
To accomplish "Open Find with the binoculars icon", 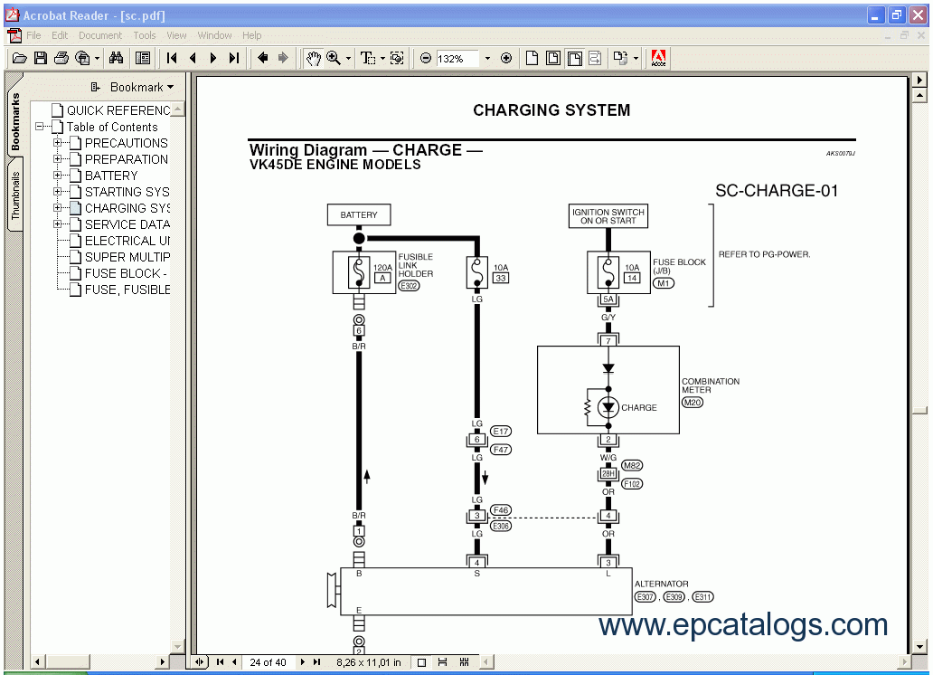I will pyautogui.click(x=116, y=58).
